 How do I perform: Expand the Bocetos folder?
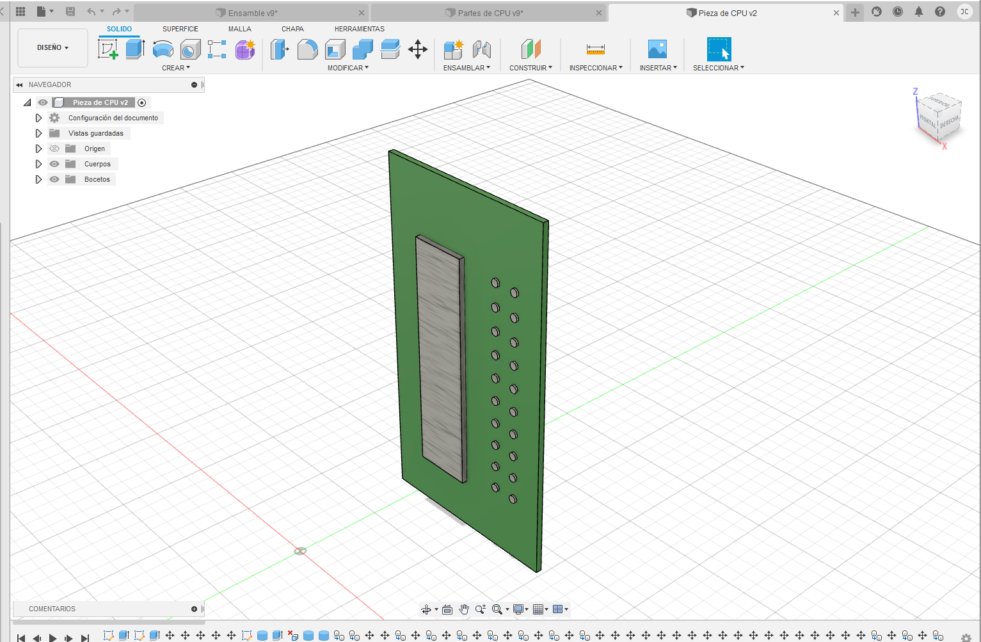(x=38, y=179)
